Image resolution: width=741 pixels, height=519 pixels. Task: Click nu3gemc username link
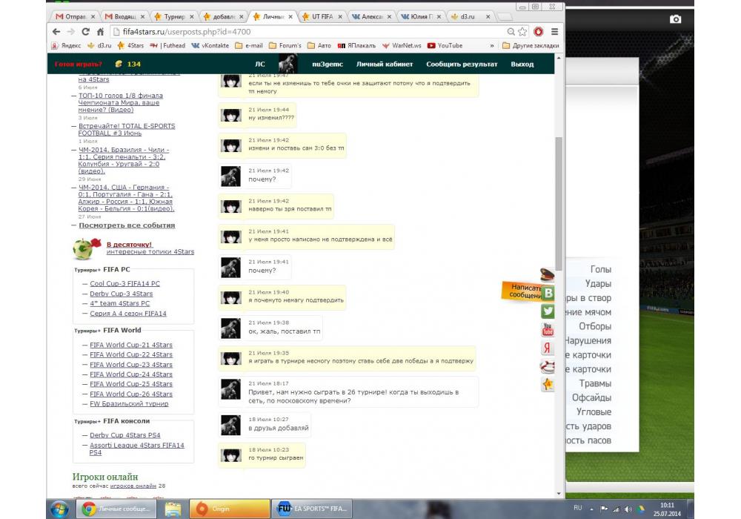pyautogui.click(x=328, y=65)
